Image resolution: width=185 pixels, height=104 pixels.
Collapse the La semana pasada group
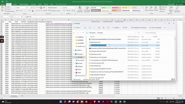[x=88, y=63]
